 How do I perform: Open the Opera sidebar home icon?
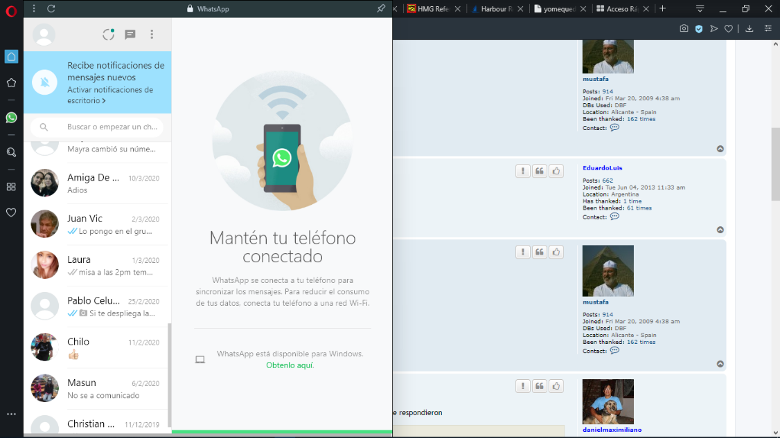click(11, 57)
